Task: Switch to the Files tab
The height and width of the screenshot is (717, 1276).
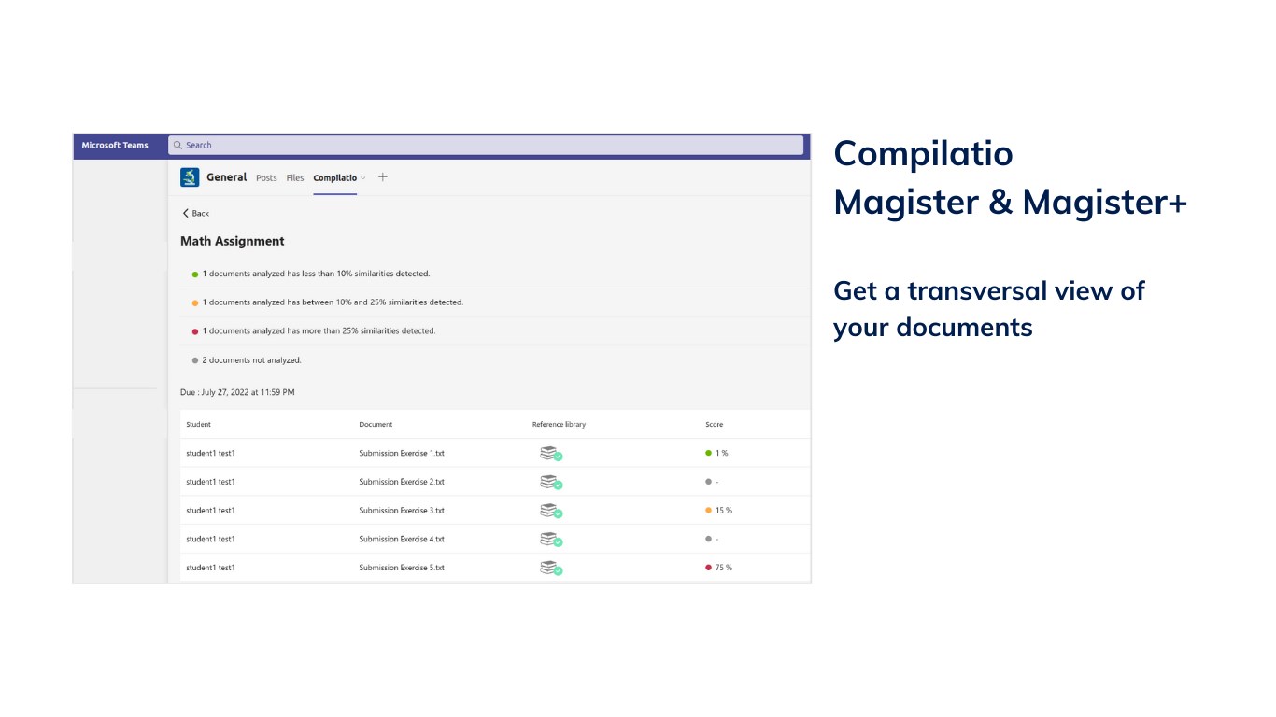Action: pos(295,178)
